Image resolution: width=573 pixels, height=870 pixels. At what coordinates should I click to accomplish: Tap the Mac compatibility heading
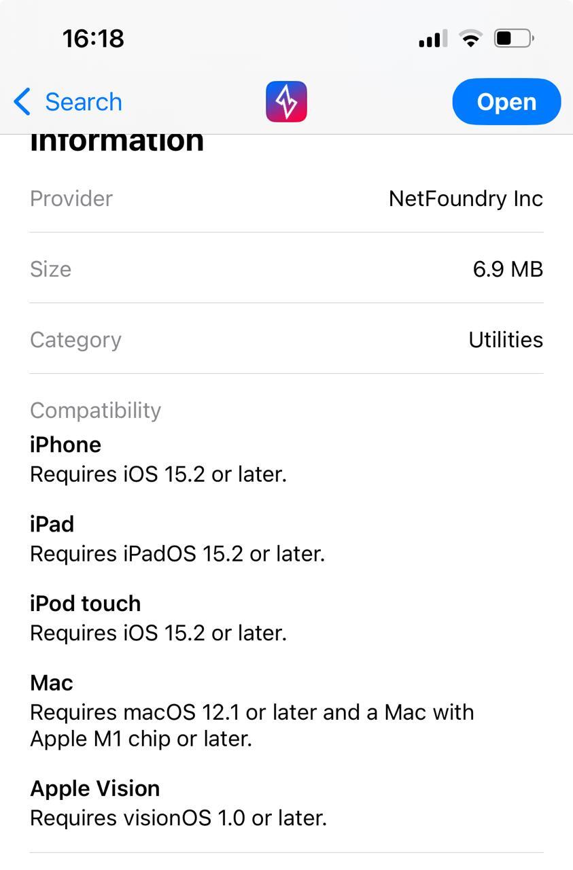pyautogui.click(x=51, y=683)
